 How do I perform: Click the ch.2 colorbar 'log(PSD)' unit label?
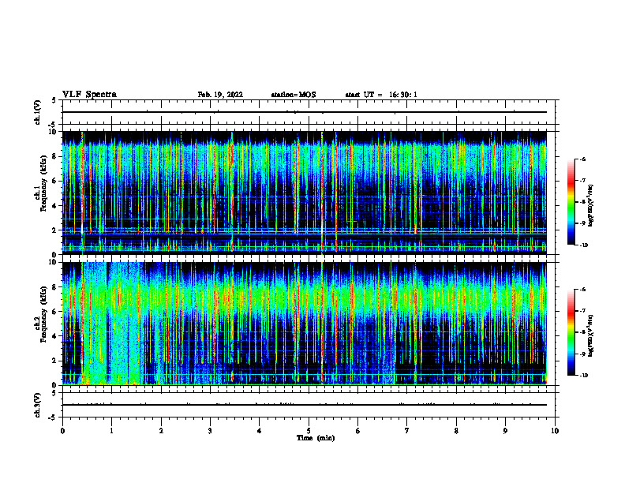[591, 335]
